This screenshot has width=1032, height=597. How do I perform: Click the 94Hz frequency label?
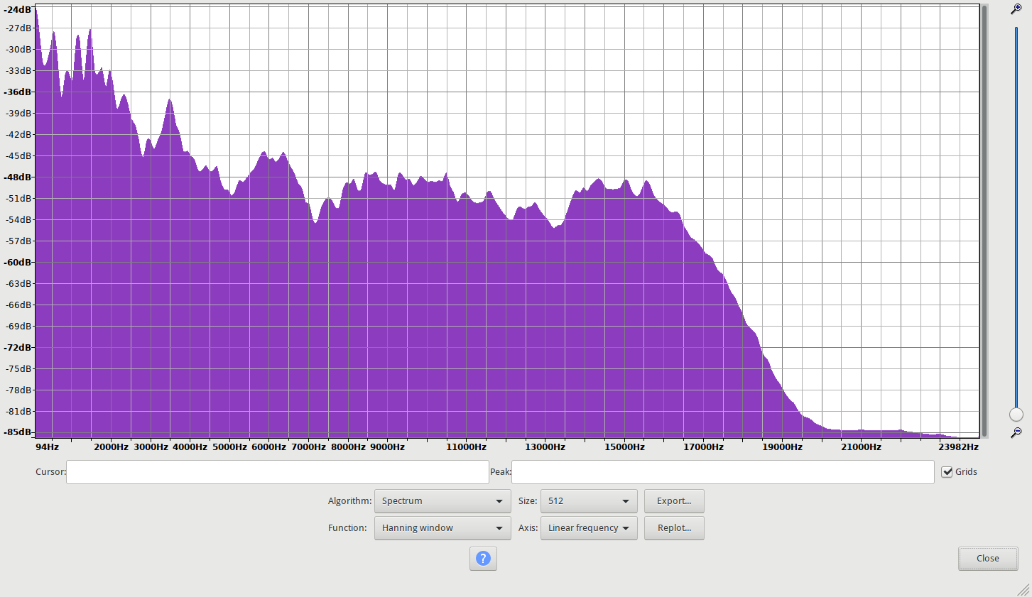click(x=48, y=447)
